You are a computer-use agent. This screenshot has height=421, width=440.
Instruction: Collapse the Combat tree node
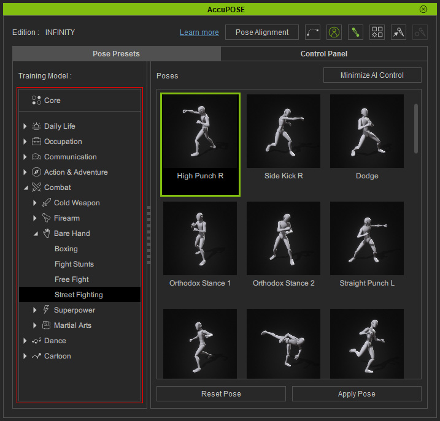click(x=26, y=188)
